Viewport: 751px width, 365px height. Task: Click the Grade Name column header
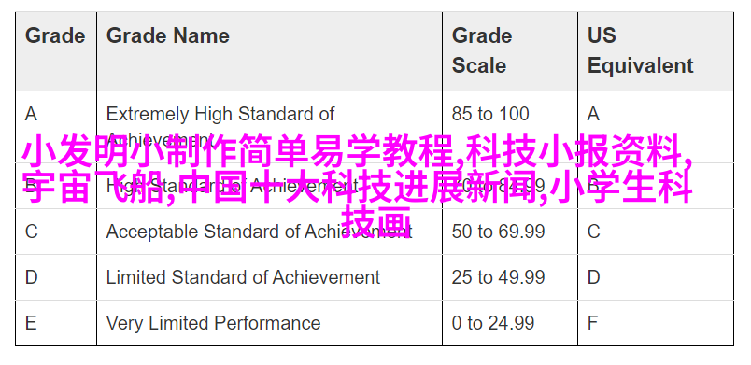click(269, 51)
